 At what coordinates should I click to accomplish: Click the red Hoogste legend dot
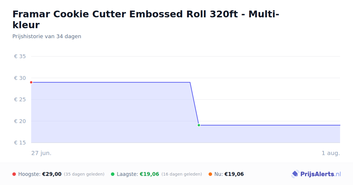tap(14, 174)
